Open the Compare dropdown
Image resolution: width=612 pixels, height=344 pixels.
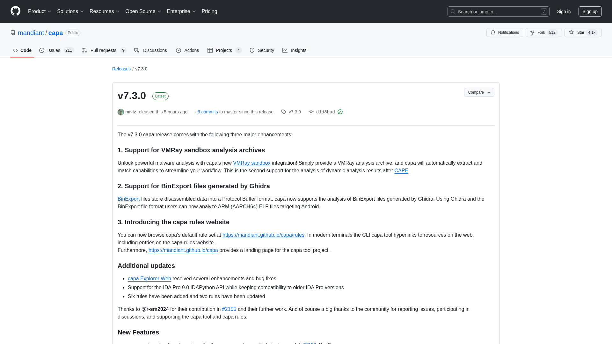coord(479,92)
